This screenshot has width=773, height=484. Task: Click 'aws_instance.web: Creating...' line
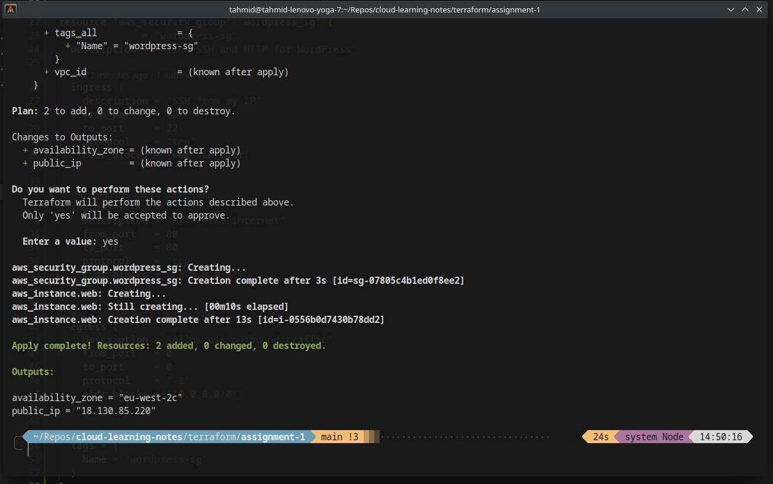click(89, 293)
